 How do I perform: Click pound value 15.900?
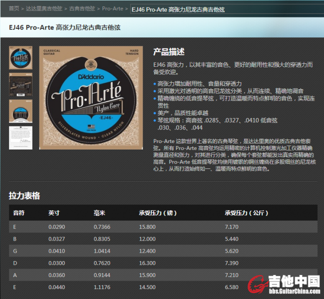[x=148, y=275]
